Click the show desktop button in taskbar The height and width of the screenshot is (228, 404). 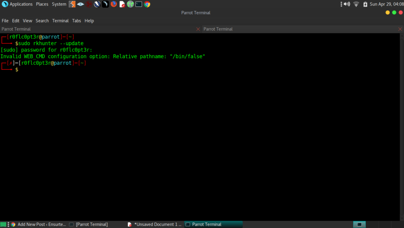click(x=4, y=224)
